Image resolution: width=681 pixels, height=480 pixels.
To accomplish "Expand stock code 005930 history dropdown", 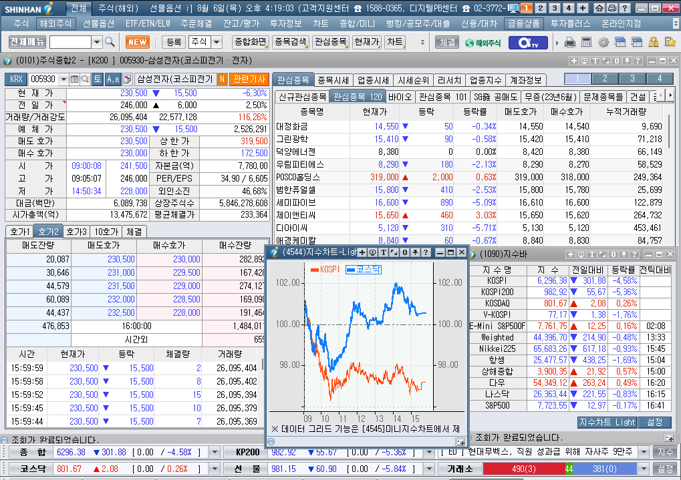I will pos(64,79).
